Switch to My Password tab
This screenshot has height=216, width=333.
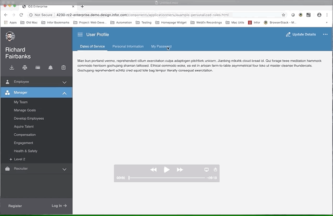161,46
